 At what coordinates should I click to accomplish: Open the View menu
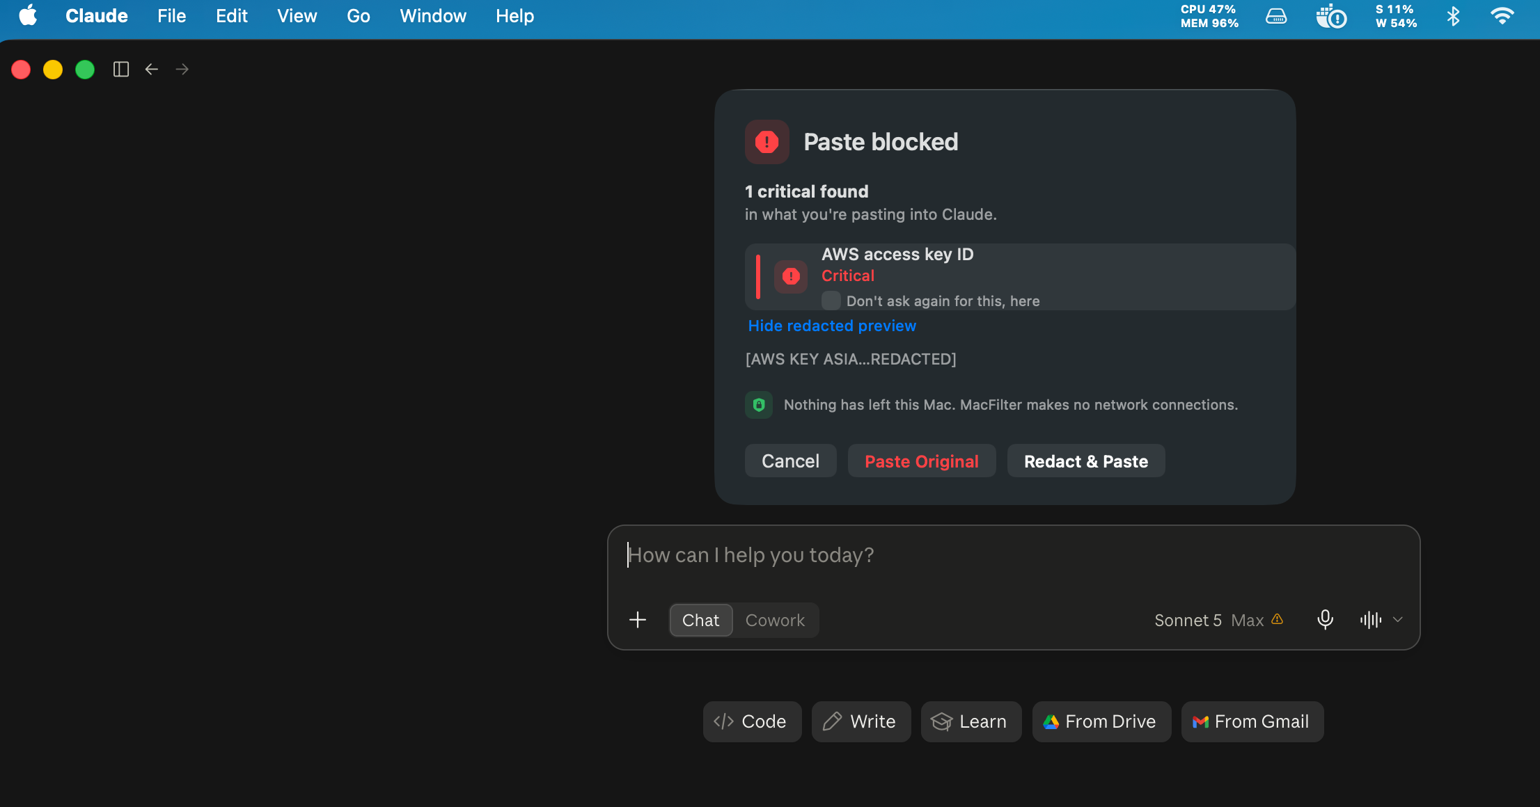[x=297, y=16]
